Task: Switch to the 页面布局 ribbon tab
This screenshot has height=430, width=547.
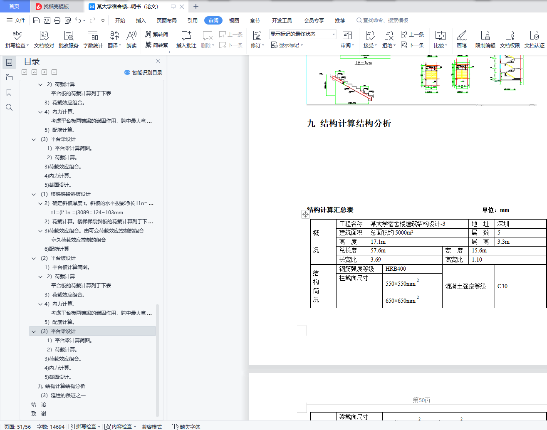Action: [167, 20]
